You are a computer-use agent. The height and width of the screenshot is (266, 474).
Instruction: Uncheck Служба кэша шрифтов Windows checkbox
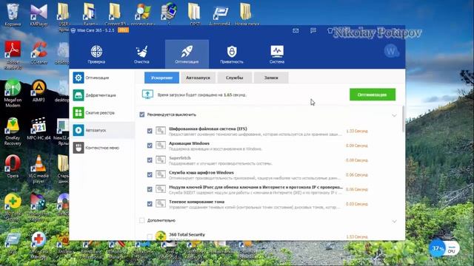coord(150,174)
